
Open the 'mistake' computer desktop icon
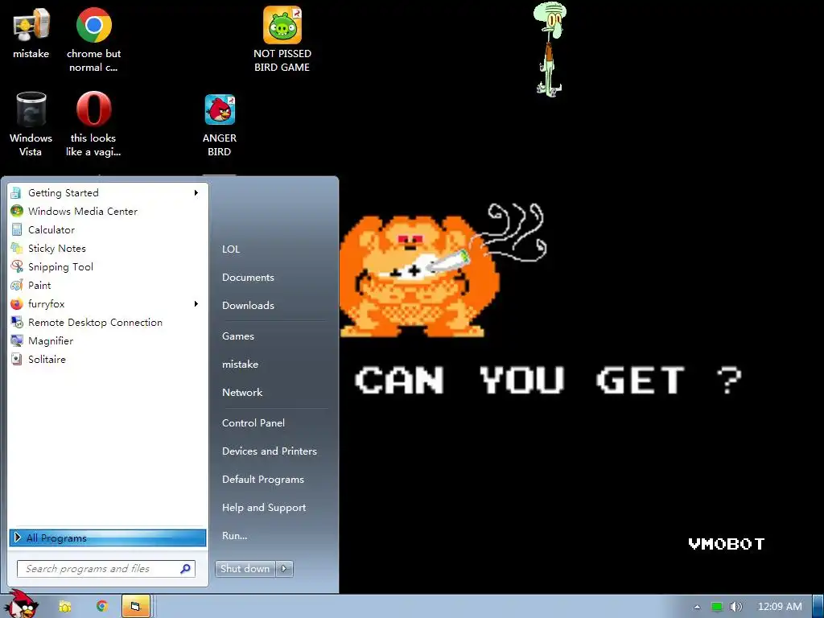click(31, 32)
